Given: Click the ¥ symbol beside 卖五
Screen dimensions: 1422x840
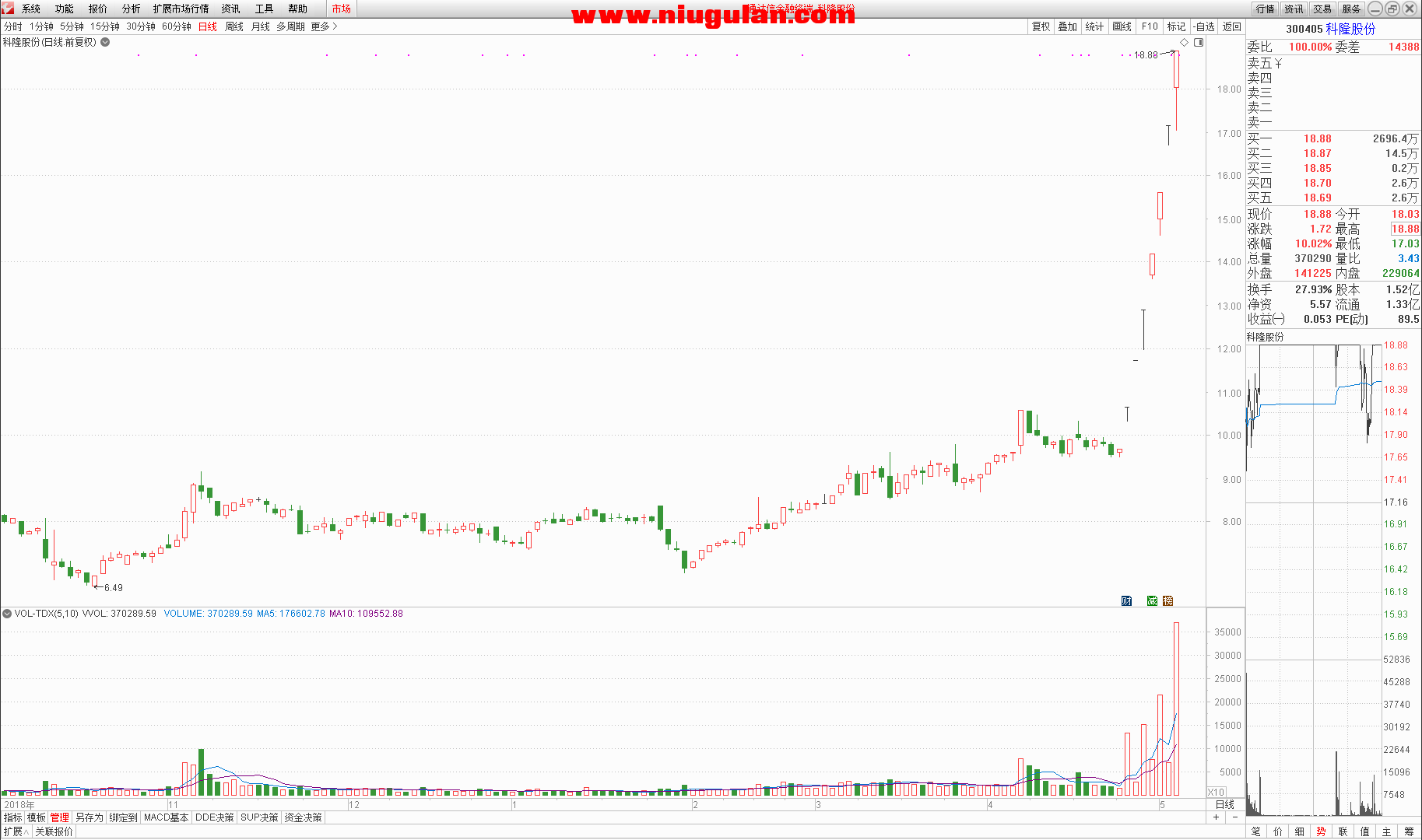Looking at the screenshot, I should (1279, 63).
